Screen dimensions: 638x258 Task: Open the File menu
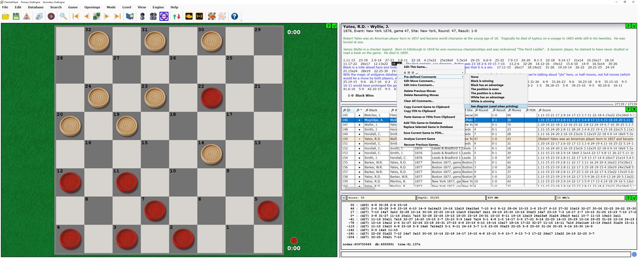[x=5, y=7]
